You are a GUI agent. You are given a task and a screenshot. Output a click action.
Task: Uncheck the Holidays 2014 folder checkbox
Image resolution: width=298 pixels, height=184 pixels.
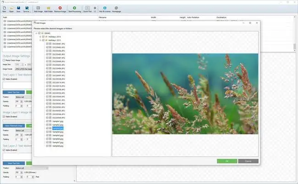click(x=44, y=37)
